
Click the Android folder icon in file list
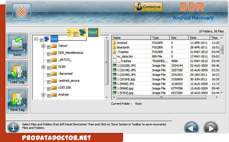pos(114,42)
